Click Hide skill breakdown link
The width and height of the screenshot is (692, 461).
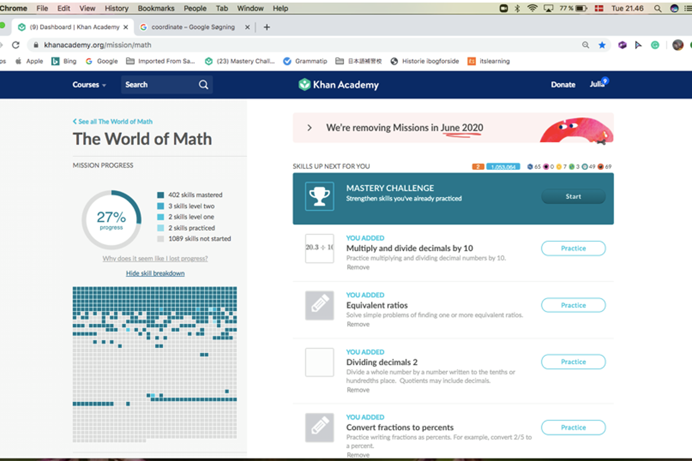pyautogui.click(x=155, y=273)
